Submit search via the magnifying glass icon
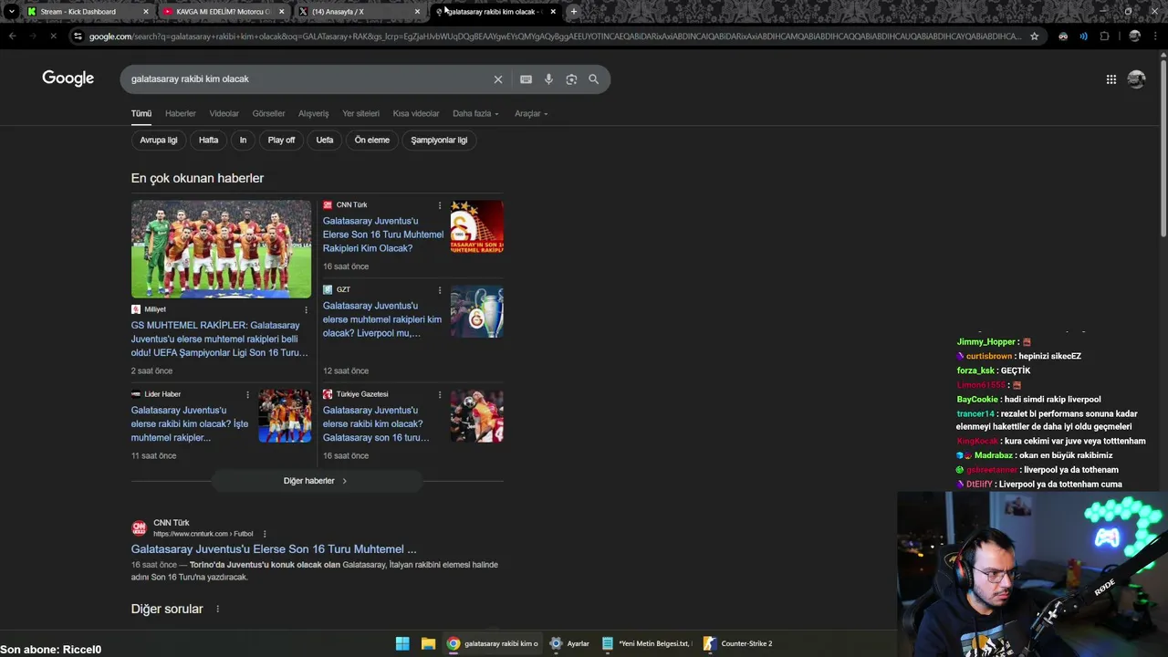The width and height of the screenshot is (1168, 657). (593, 79)
